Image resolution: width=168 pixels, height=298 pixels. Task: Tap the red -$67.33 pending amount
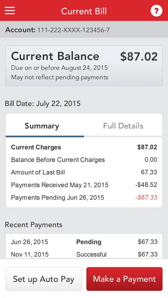pos(146,197)
